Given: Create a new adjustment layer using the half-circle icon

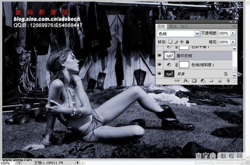Looking at the screenshot, I should [x=202, y=81].
